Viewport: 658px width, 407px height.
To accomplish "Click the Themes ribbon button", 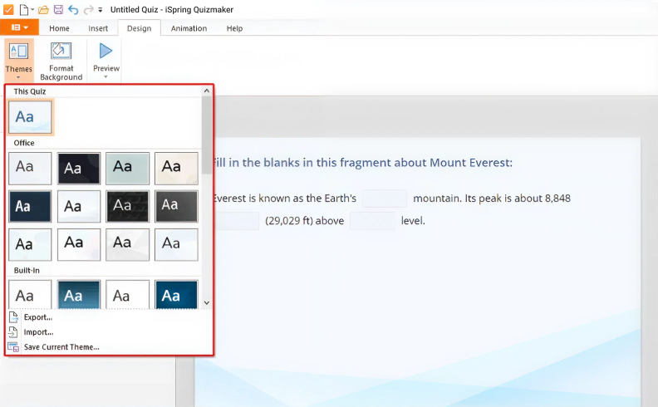I will (19, 60).
